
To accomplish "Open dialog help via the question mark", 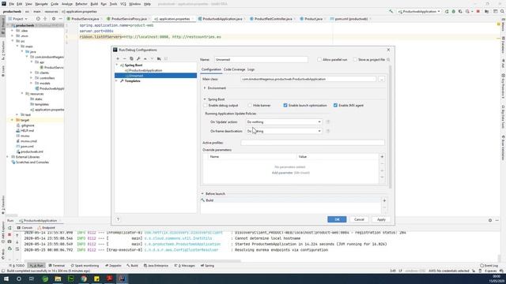I will [x=118, y=219].
